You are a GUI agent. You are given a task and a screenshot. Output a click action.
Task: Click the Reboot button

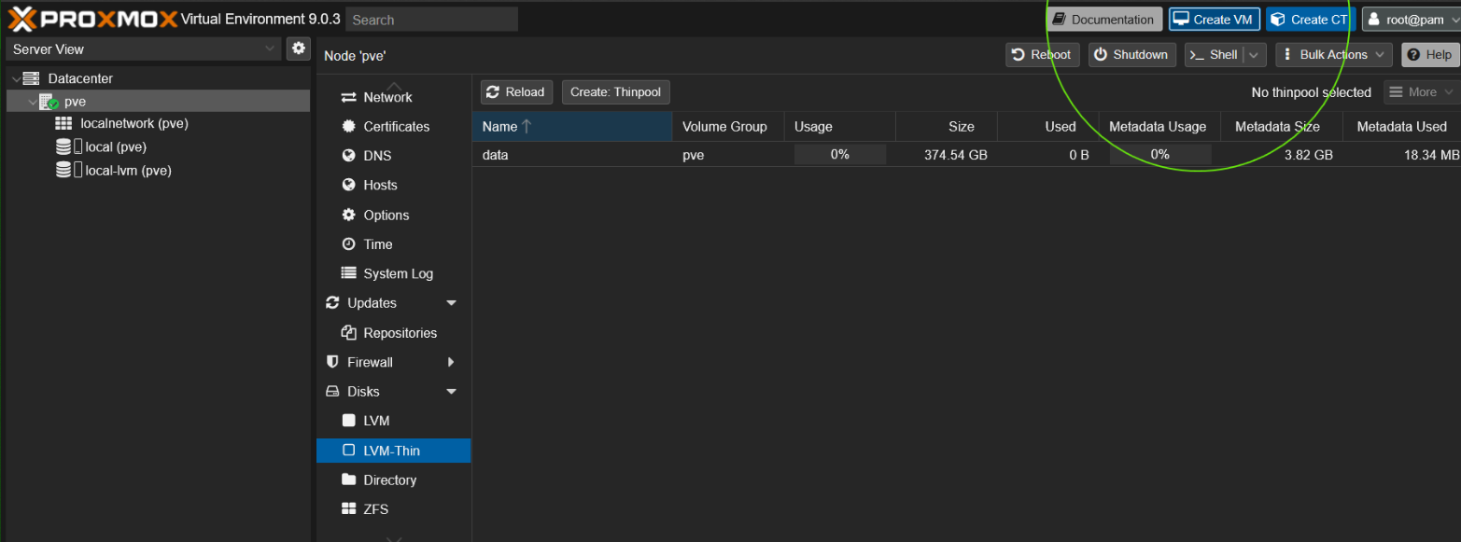1042,55
